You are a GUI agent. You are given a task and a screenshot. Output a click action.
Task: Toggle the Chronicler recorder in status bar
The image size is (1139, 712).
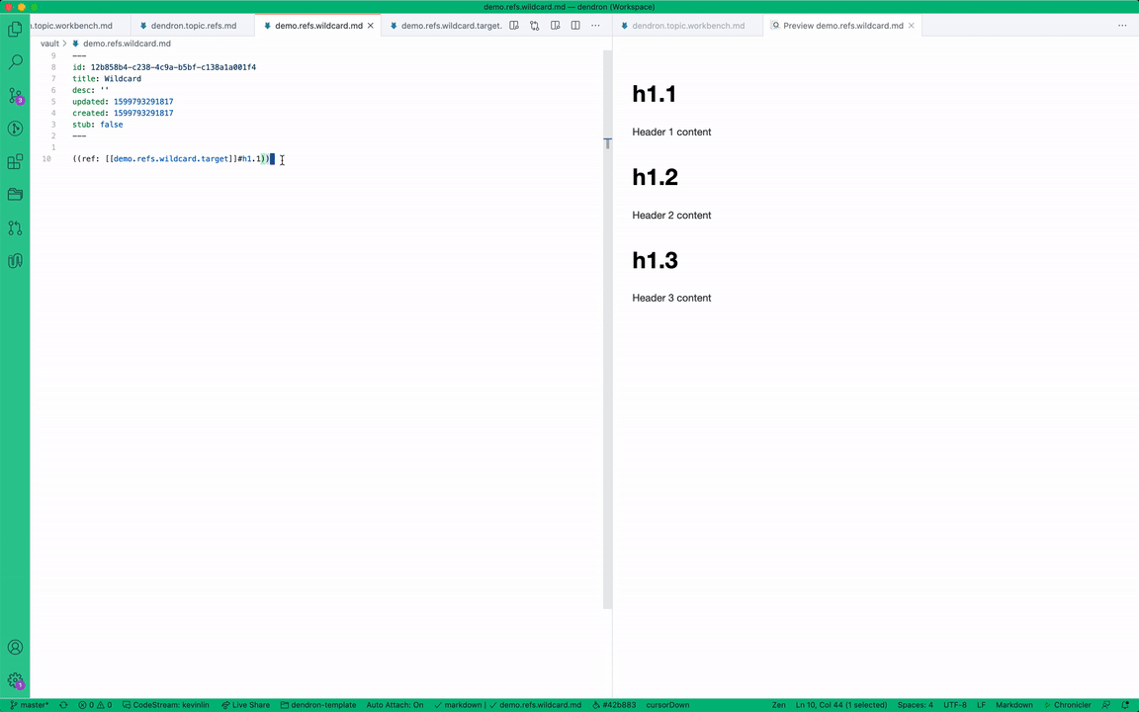(1067, 705)
